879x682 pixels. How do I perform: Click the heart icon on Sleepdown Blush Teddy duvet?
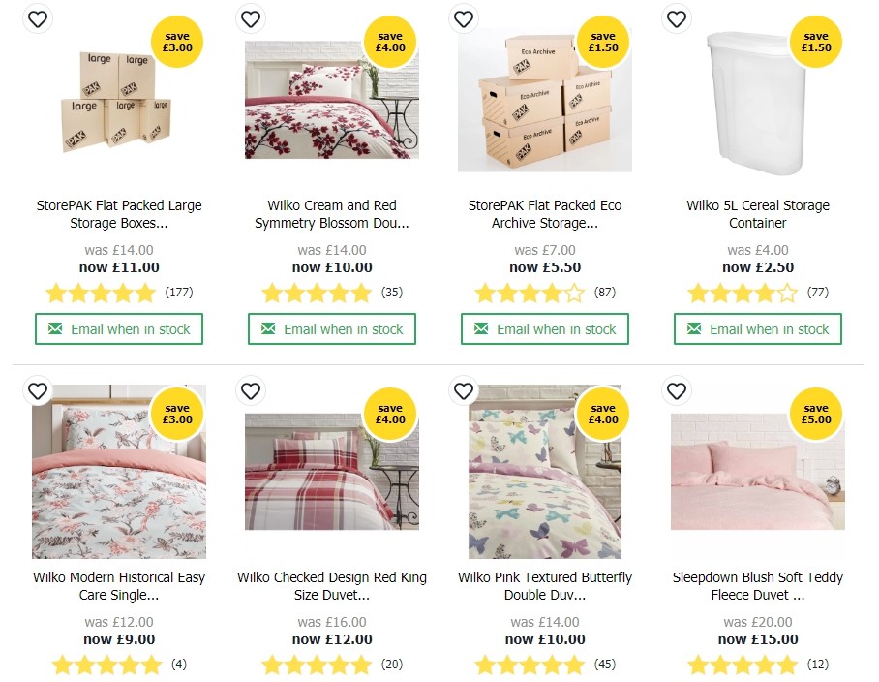click(677, 391)
